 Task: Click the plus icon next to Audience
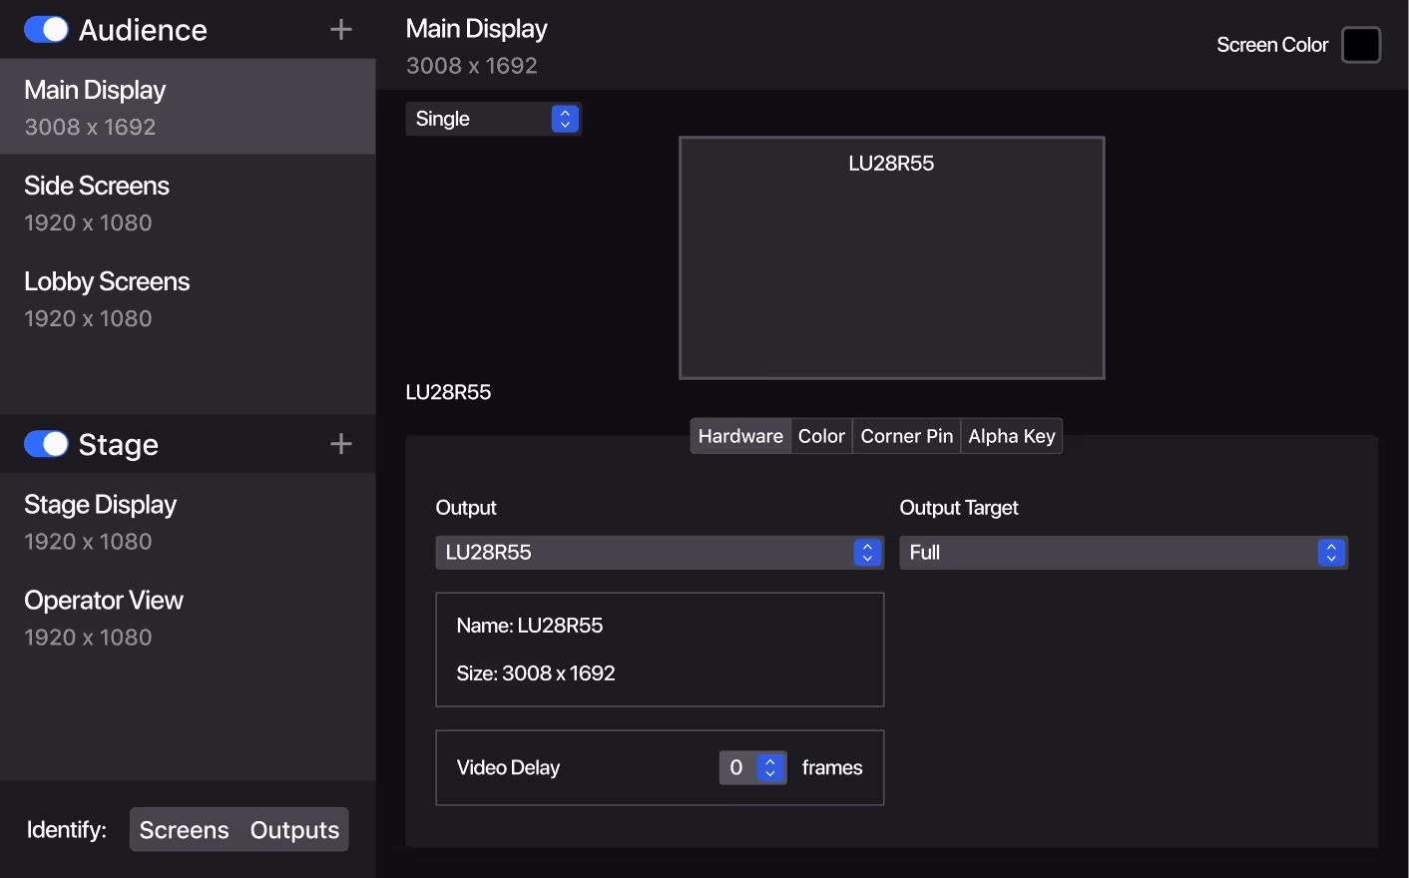(341, 30)
